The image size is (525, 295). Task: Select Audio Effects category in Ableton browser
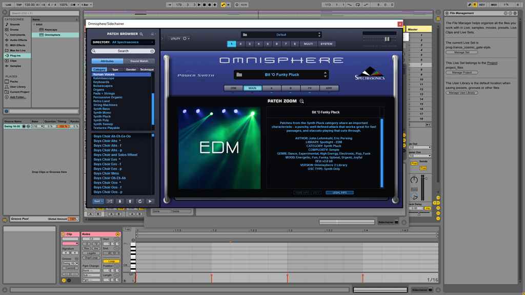pos(18,40)
